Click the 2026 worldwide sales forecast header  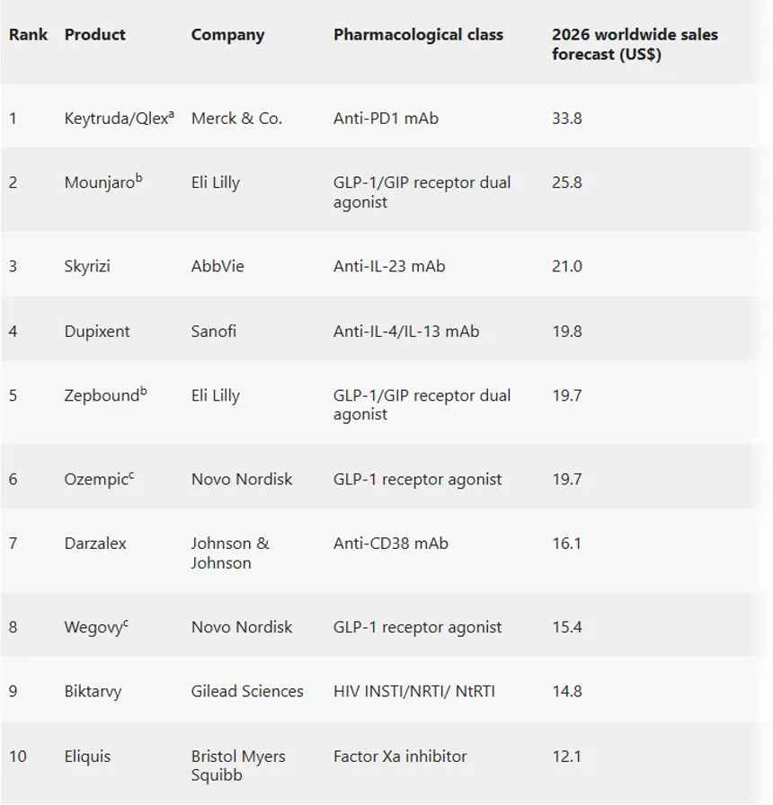pos(635,44)
